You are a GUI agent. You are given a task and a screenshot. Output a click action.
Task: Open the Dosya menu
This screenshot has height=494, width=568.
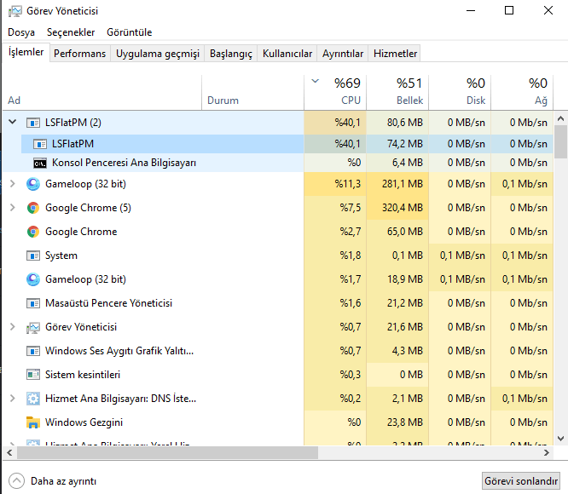[x=21, y=32]
